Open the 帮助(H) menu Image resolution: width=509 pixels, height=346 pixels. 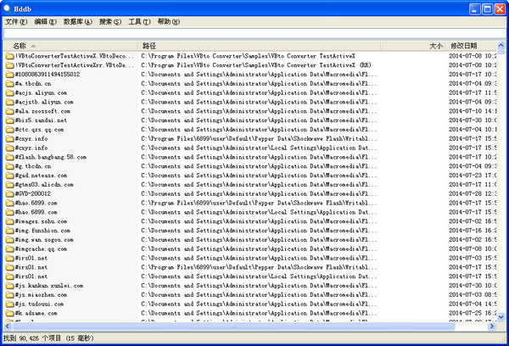click(169, 22)
